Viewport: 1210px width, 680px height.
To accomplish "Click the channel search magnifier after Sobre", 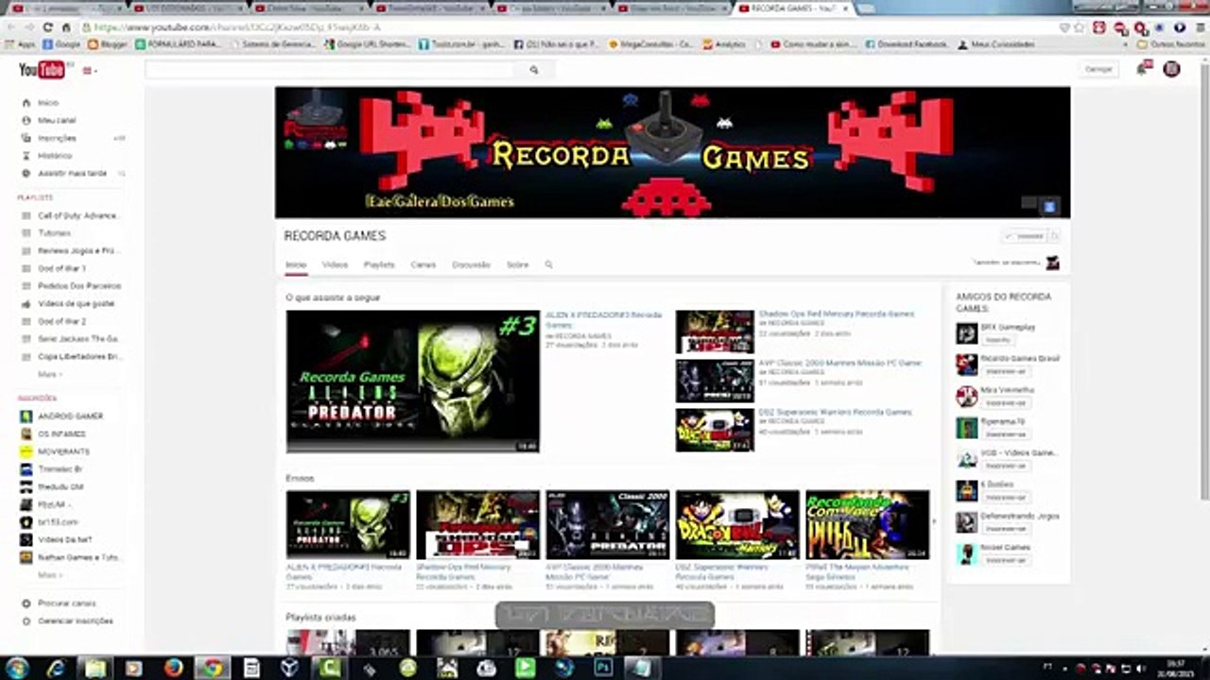I will click(548, 265).
